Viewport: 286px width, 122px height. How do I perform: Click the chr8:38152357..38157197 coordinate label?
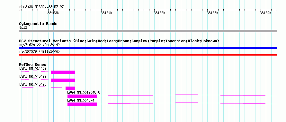pos(41,7)
